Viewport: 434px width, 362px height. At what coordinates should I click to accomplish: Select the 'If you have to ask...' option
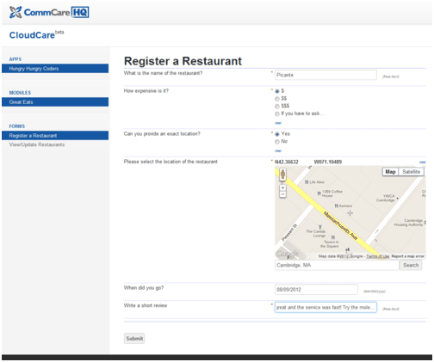(x=277, y=114)
